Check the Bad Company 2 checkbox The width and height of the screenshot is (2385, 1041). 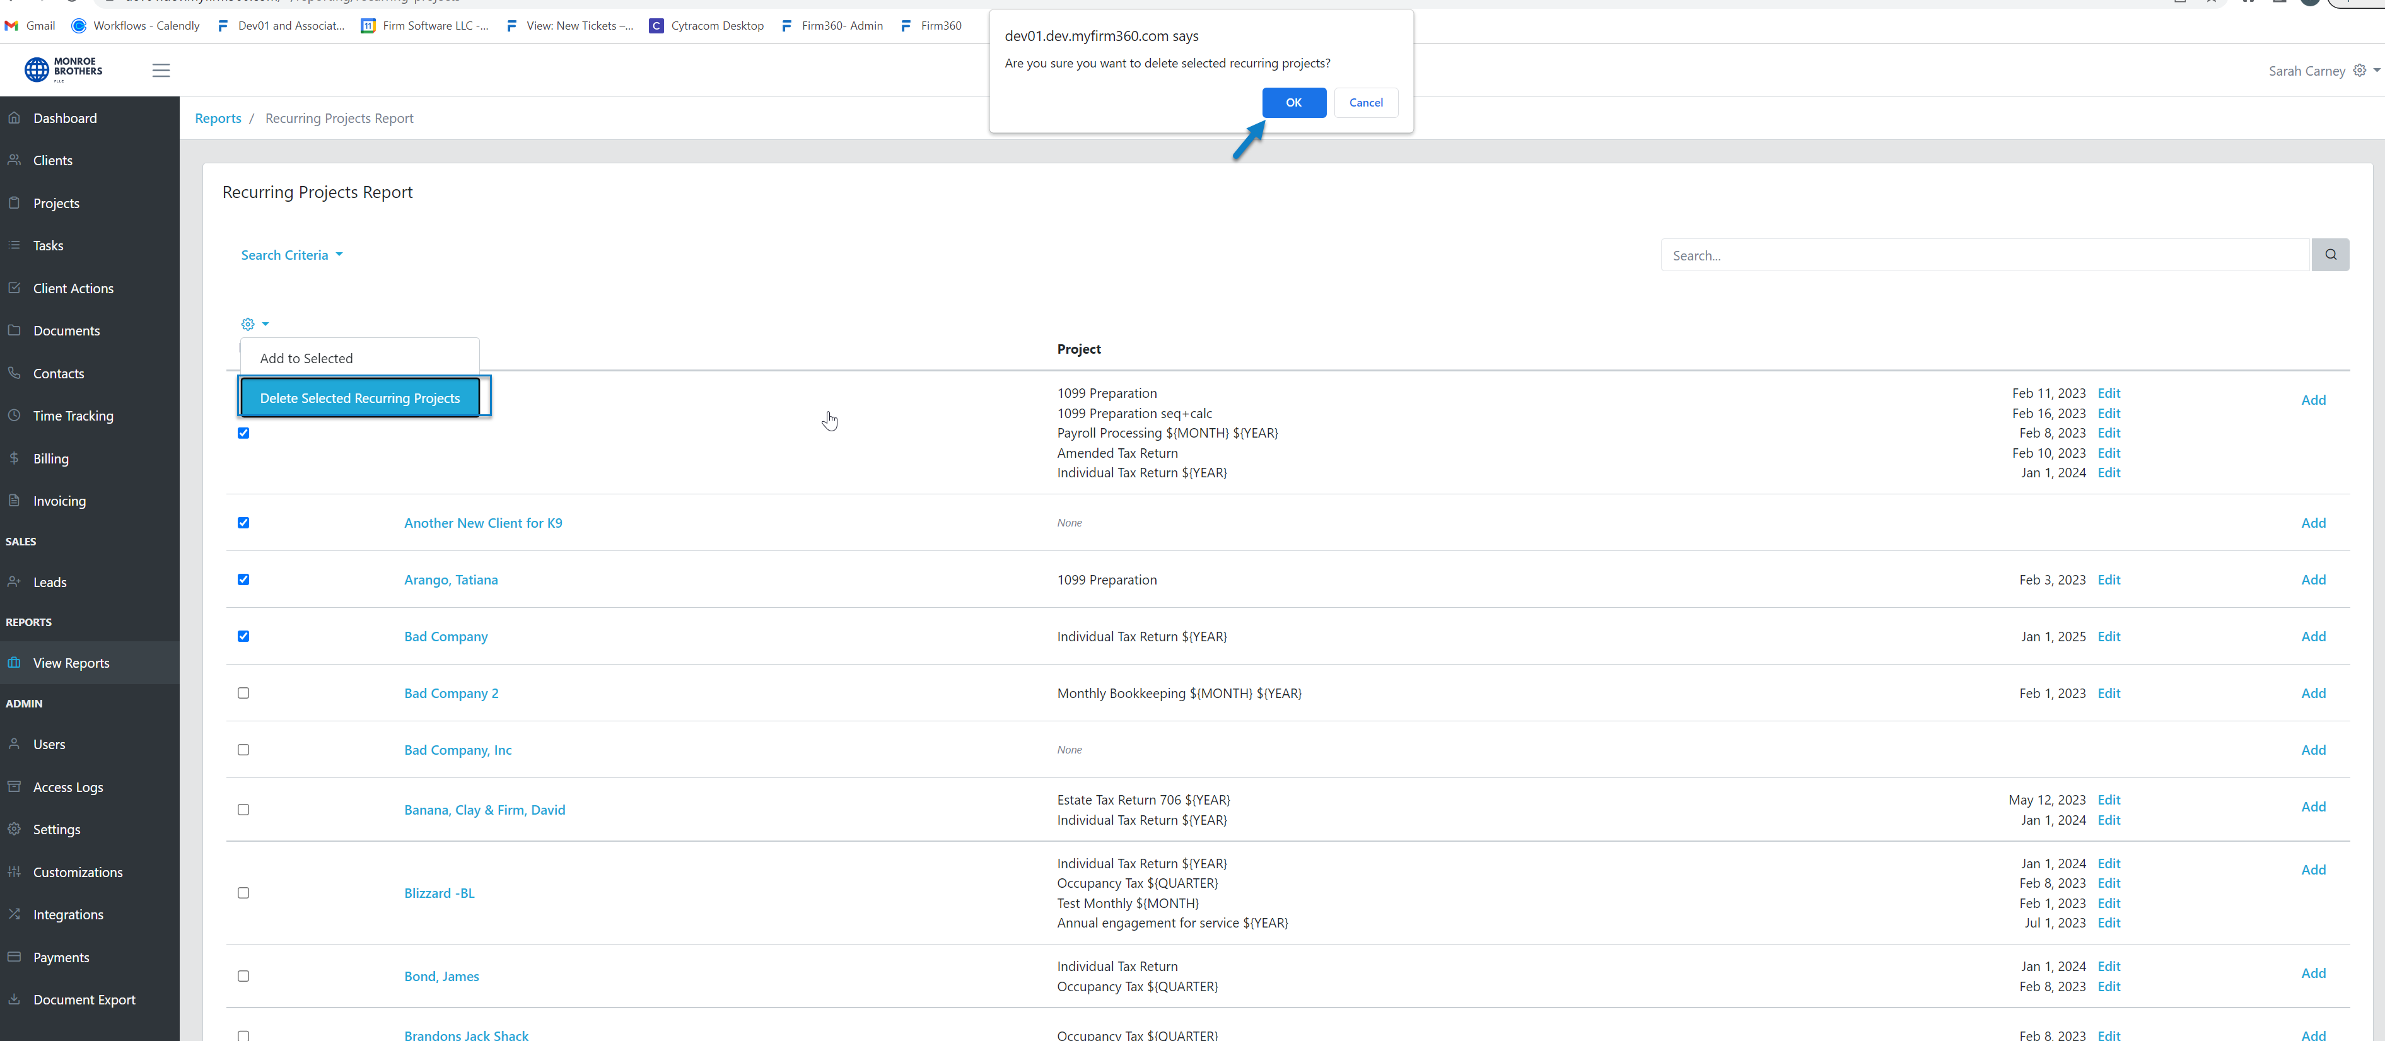coord(243,693)
